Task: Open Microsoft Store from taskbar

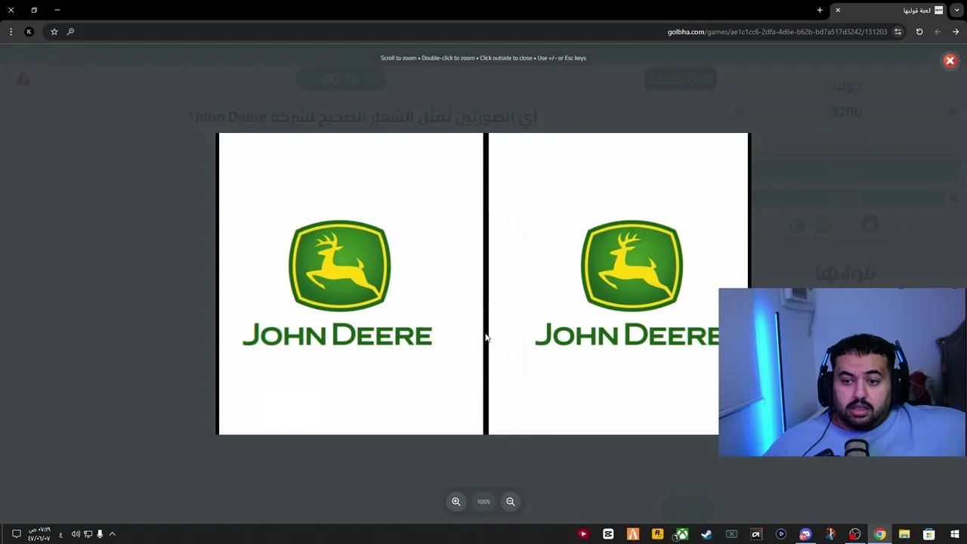Action: click(929, 534)
